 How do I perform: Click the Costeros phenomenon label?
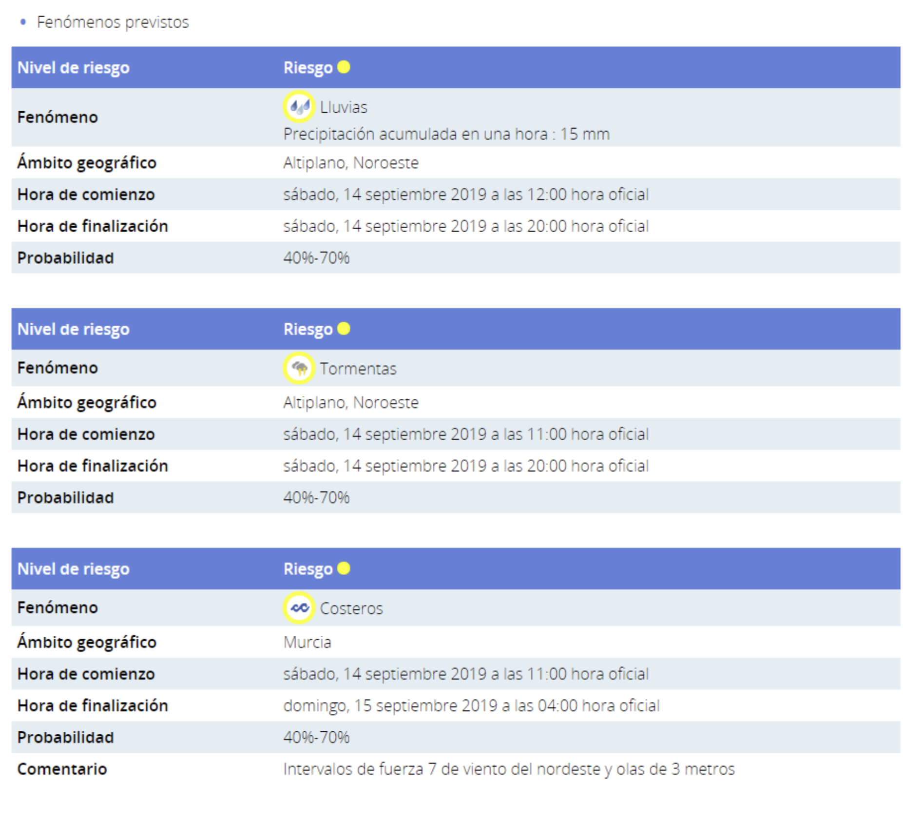(x=351, y=608)
